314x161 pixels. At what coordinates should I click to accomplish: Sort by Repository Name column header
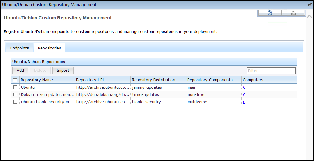(47, 80)
